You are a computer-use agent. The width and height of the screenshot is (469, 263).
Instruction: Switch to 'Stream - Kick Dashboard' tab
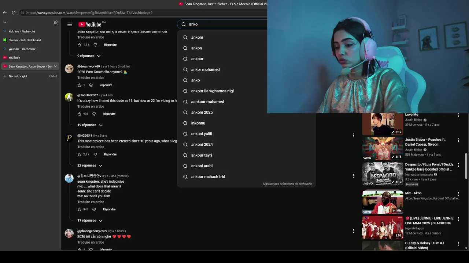click(x=30, y=40)
